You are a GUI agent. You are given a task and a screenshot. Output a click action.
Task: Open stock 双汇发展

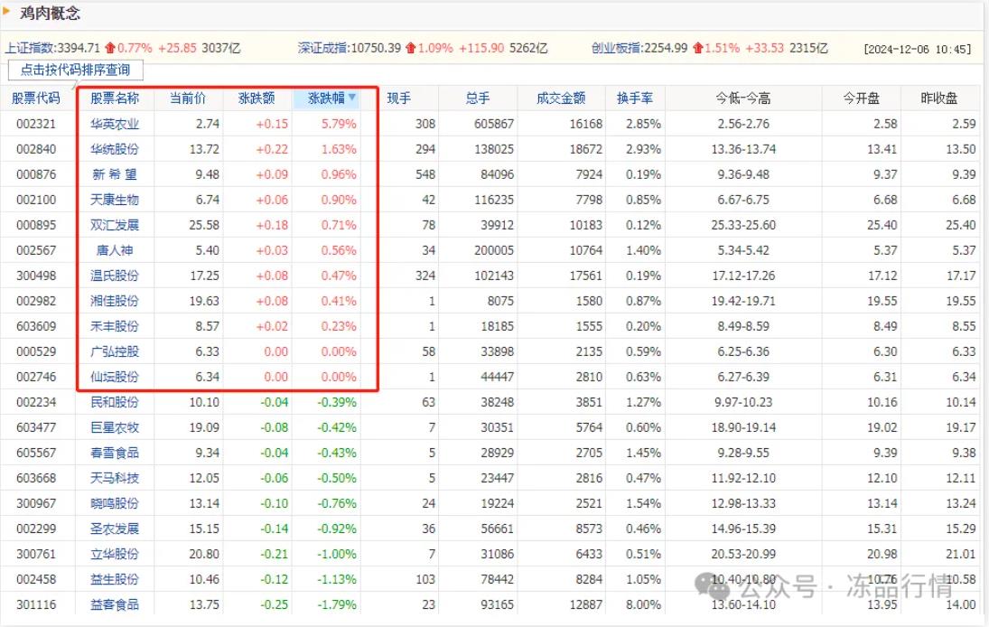114,225
